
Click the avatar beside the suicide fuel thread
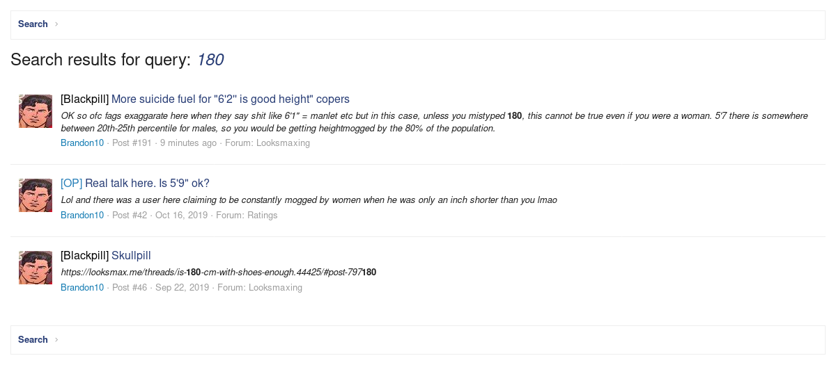(35, 111)
